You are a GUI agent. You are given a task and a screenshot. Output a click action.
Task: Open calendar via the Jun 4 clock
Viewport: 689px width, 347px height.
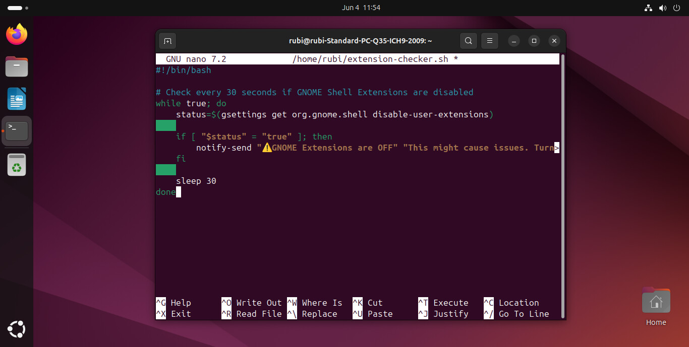361,8
